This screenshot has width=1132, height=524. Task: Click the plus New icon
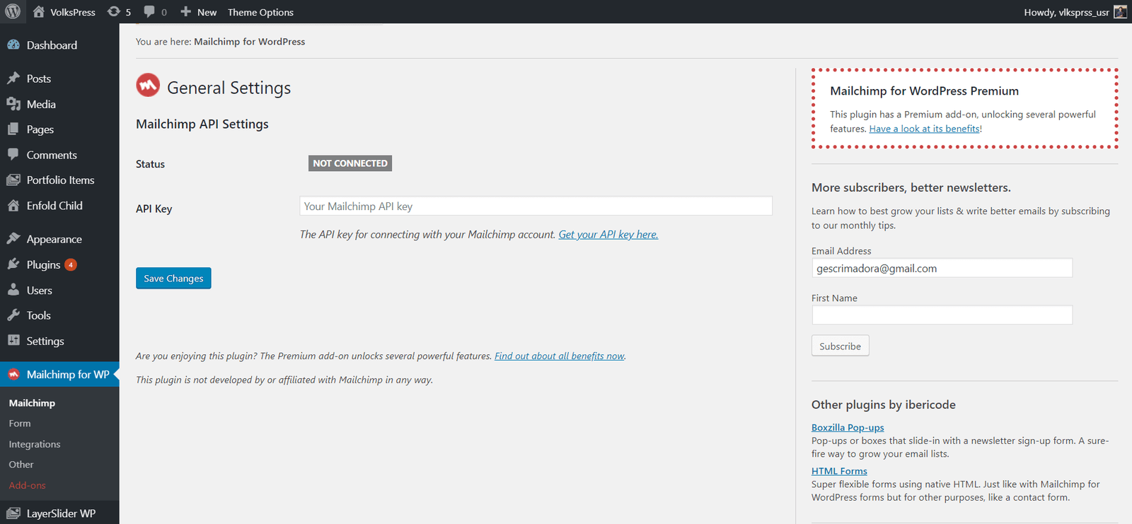186,12
